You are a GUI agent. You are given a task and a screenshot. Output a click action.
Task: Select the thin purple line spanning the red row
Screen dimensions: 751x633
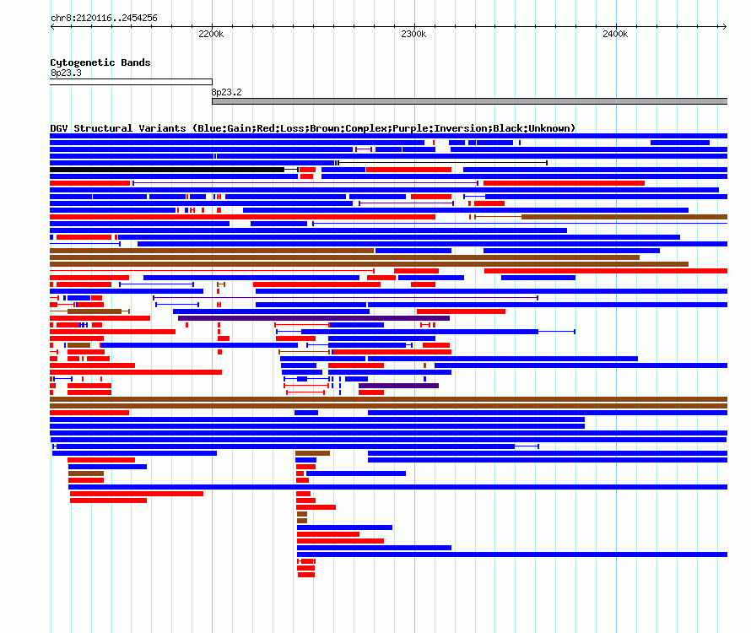point(305,183)
